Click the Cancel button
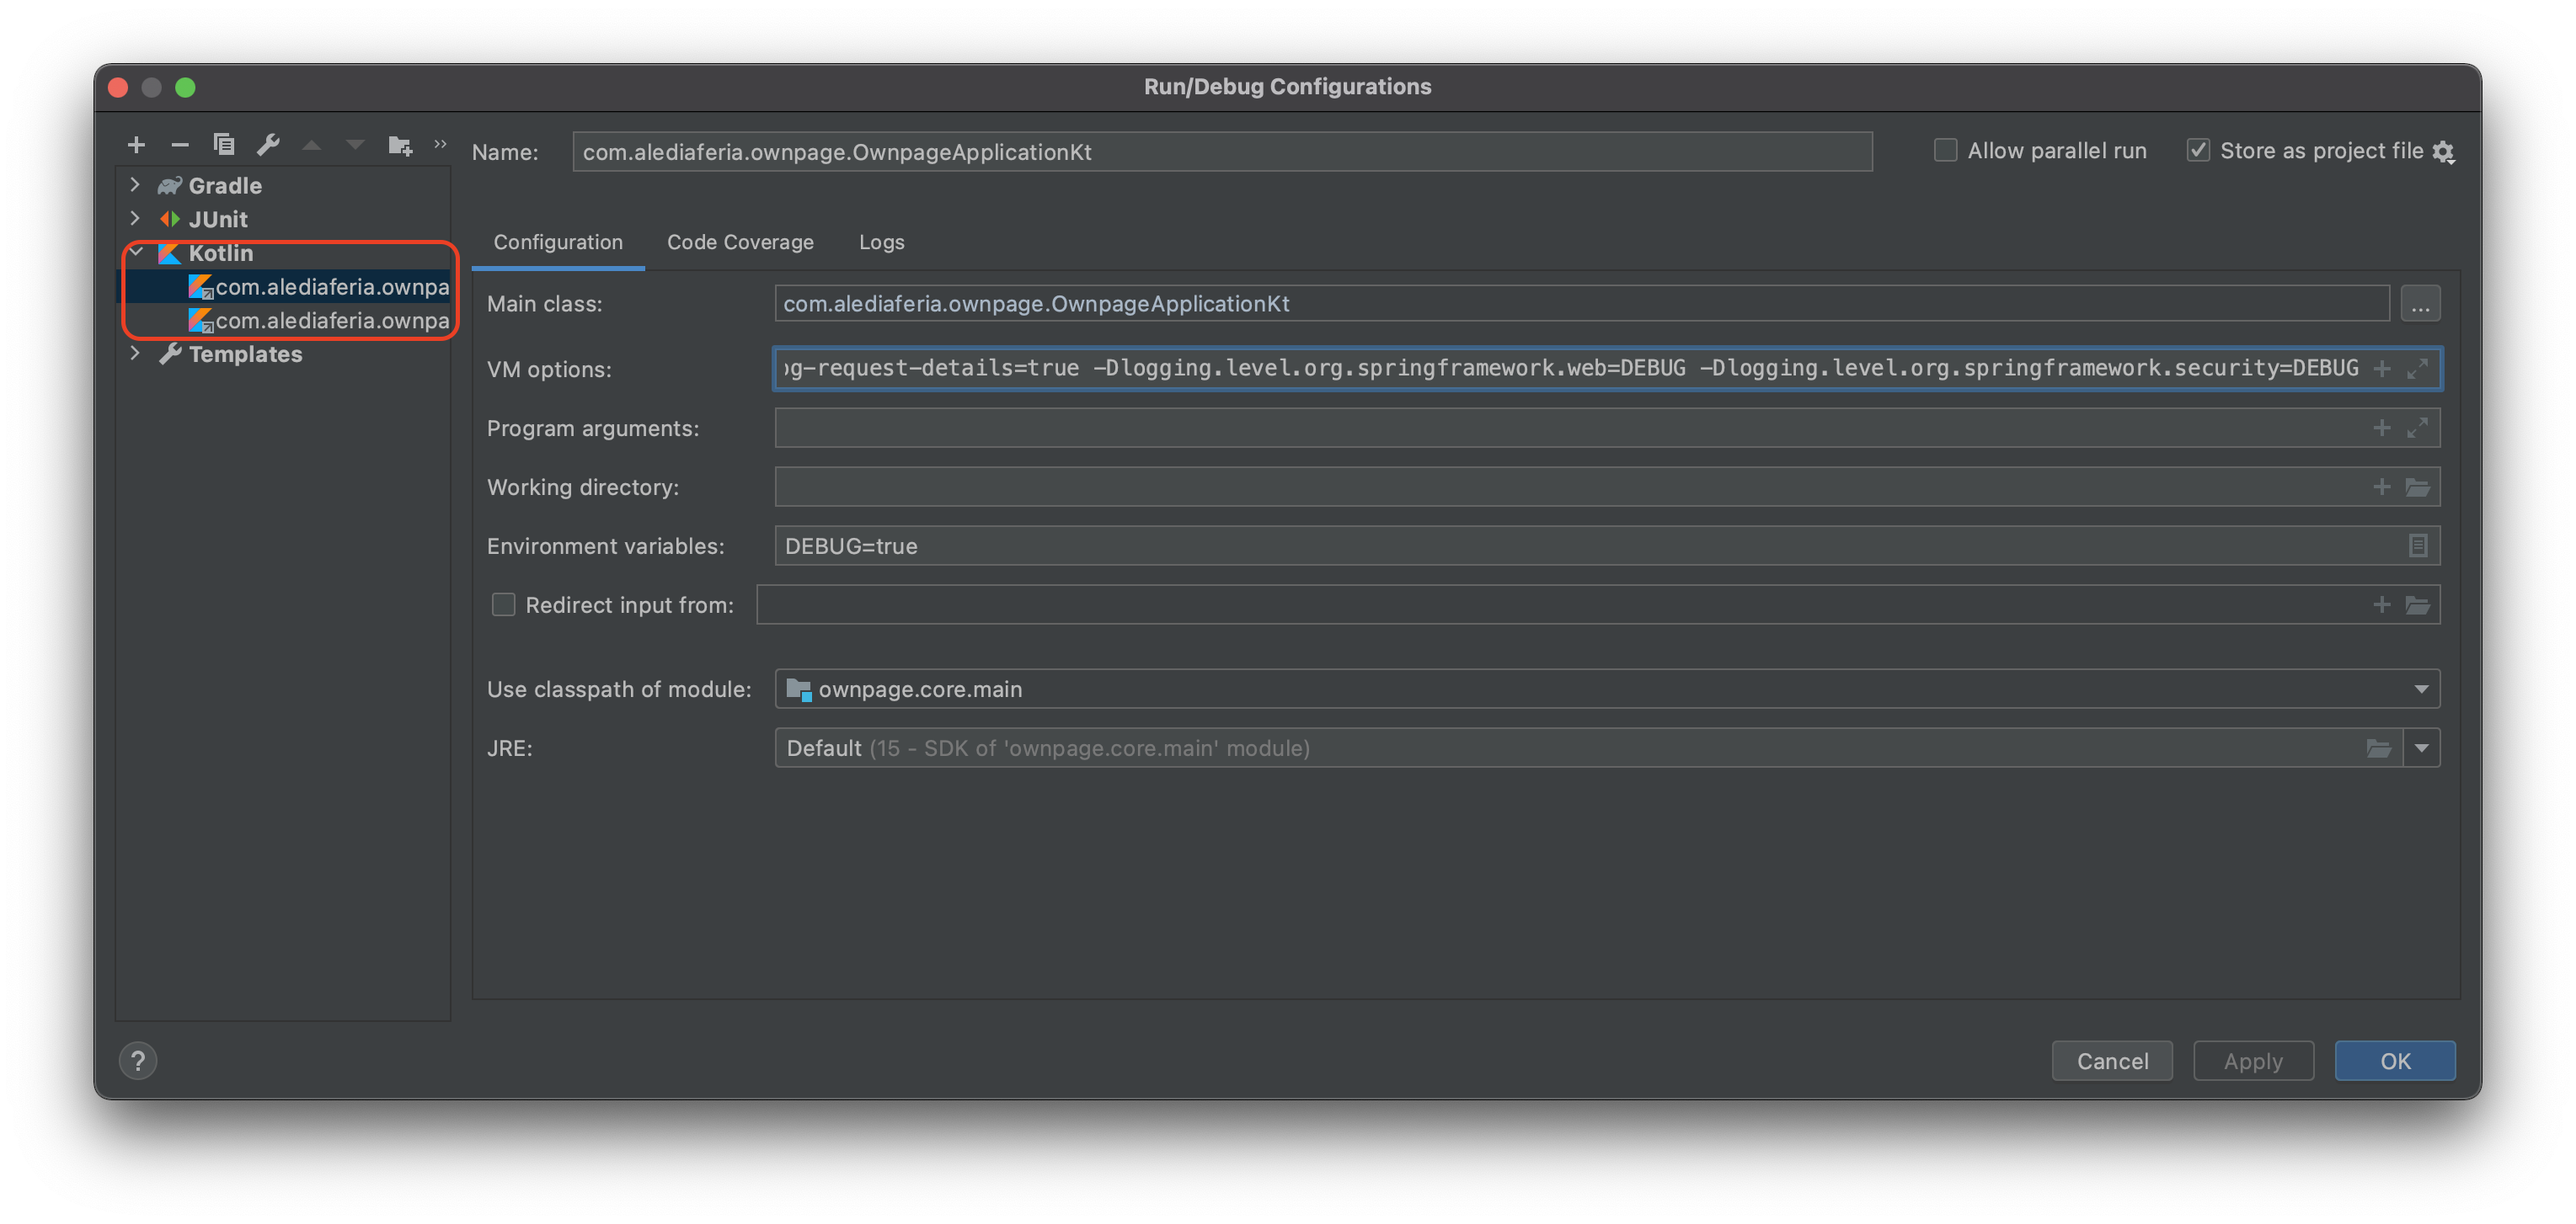Screen dimensions: 2576x1224 (2112, 1062)
